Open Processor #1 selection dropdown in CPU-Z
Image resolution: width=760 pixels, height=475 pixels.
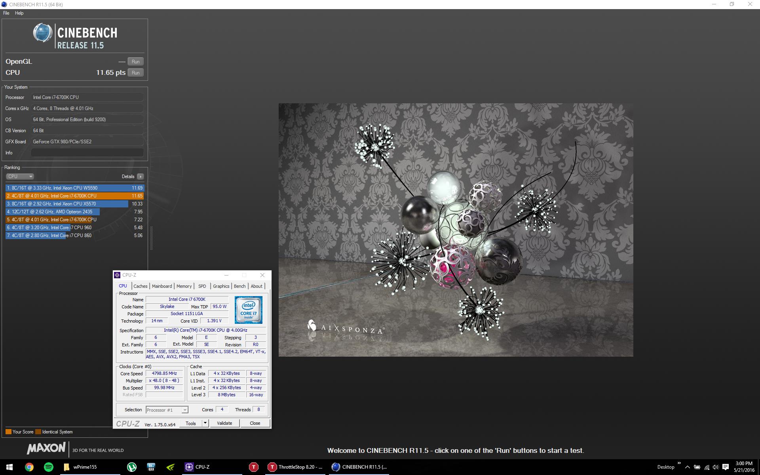click(x=167, y=410)
